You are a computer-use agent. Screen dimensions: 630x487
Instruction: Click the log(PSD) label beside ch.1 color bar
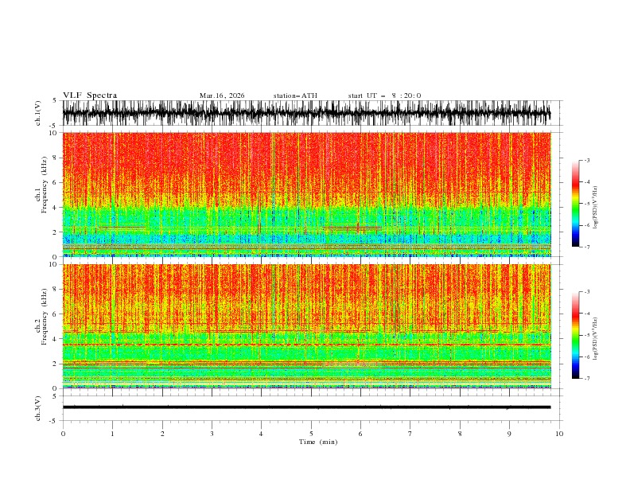coord(595,208)
